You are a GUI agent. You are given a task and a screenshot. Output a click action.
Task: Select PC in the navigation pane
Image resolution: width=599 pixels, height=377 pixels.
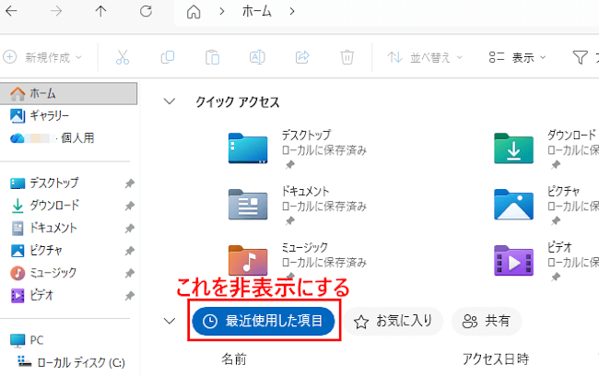tap(27, 340)
